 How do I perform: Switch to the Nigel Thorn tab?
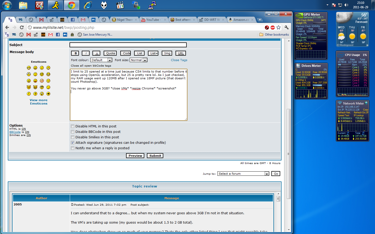click(x=124, y=20)
